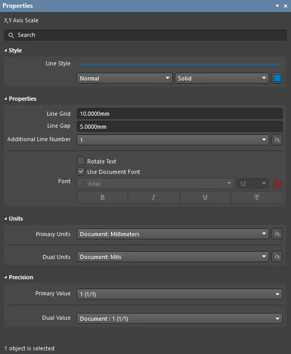Viewport: 291px width, 354px height.
Task: Click the Italic font style button
Action: point(154,197)
